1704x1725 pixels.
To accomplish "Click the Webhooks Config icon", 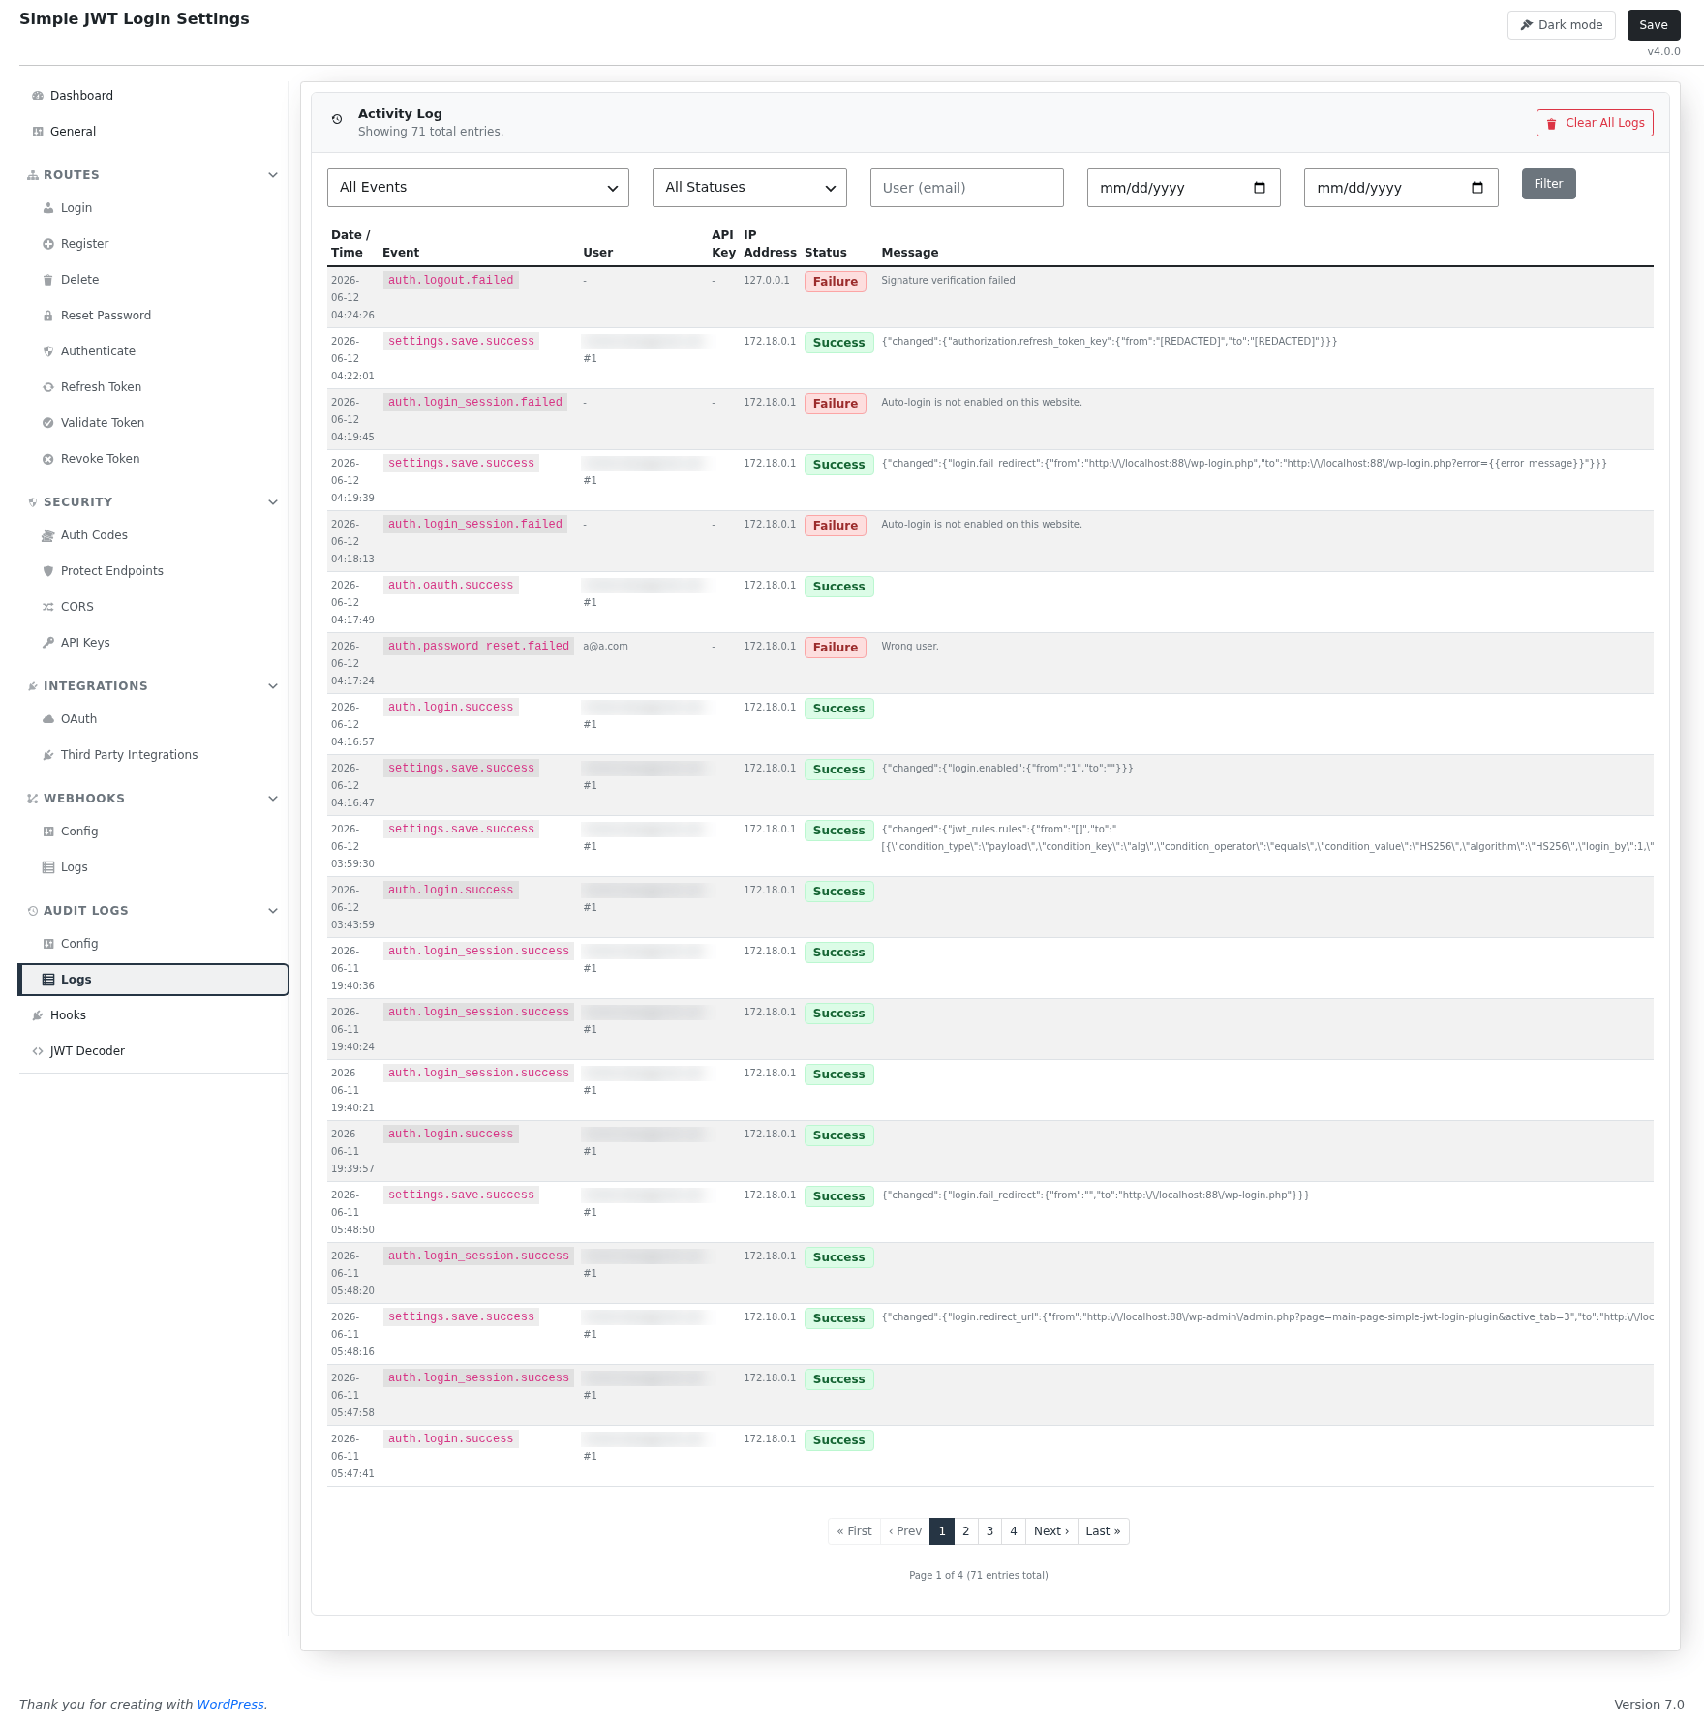I will coord(48,832).
